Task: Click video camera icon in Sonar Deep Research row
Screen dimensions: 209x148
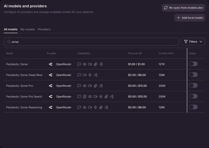Action: pyautogui.click(x=85, y=75)
